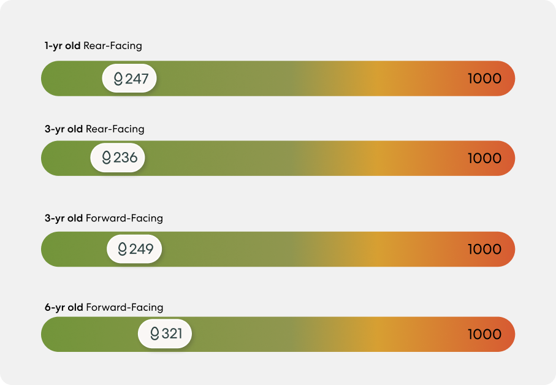Click the number 249 in the third badge

[x=142, y=249]
